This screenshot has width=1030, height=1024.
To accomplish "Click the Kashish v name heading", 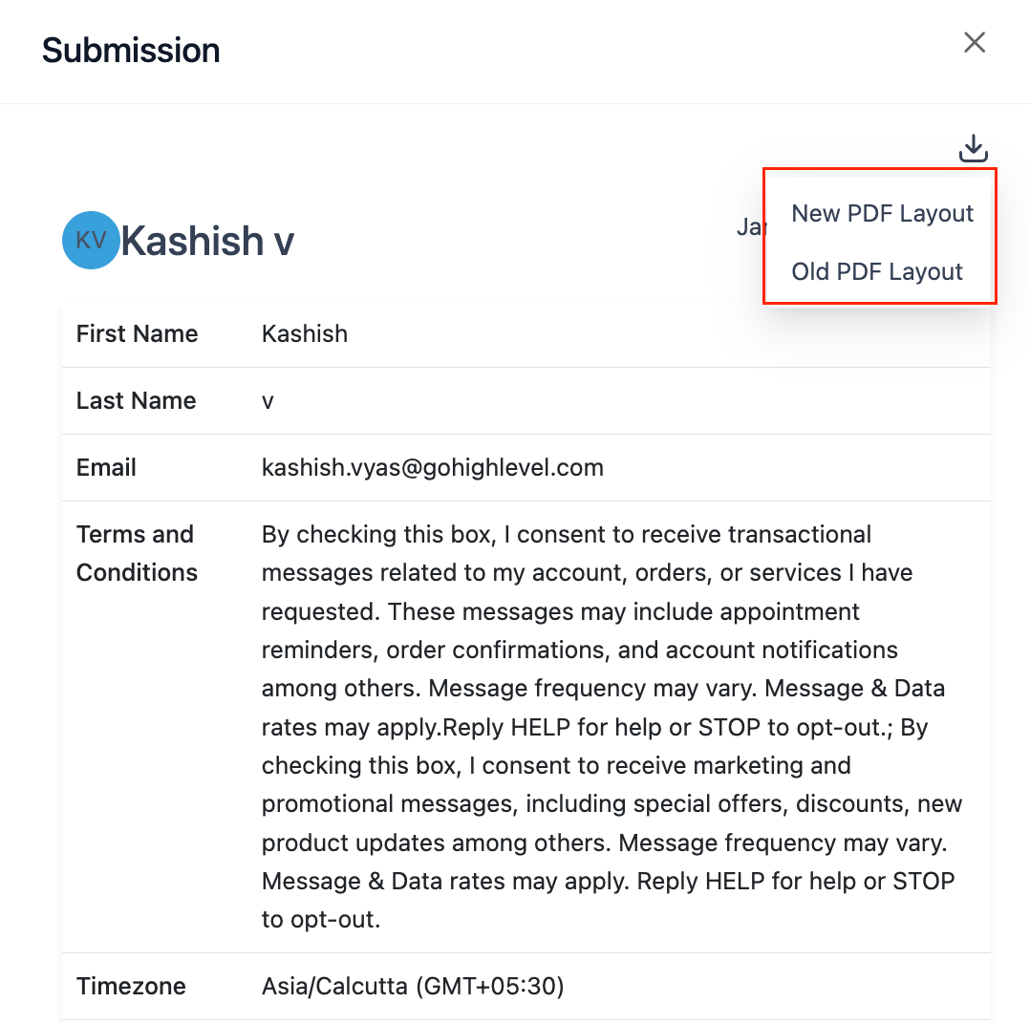I will (207, 241).
